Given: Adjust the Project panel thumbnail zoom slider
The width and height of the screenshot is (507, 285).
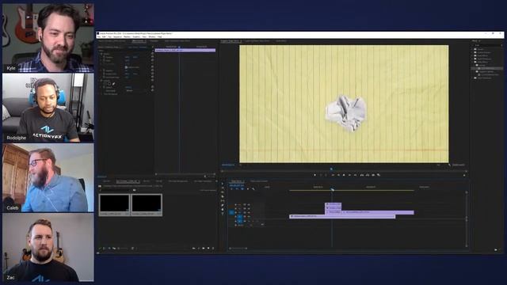Looking at the screenshot, I should [x=124, y=248].
